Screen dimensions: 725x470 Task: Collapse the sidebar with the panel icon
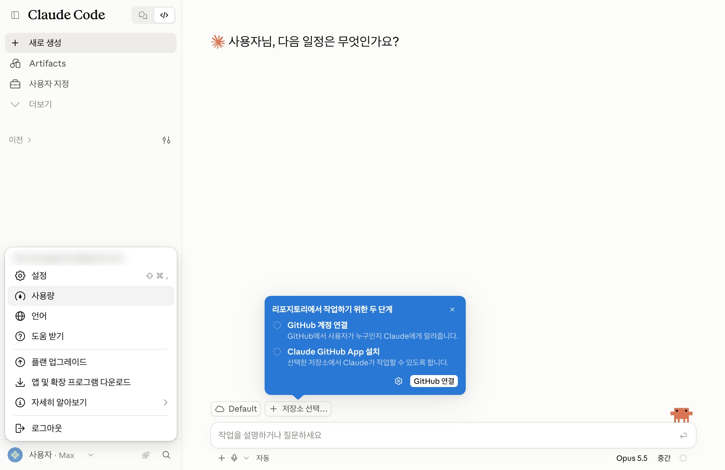tap(15, 15)
